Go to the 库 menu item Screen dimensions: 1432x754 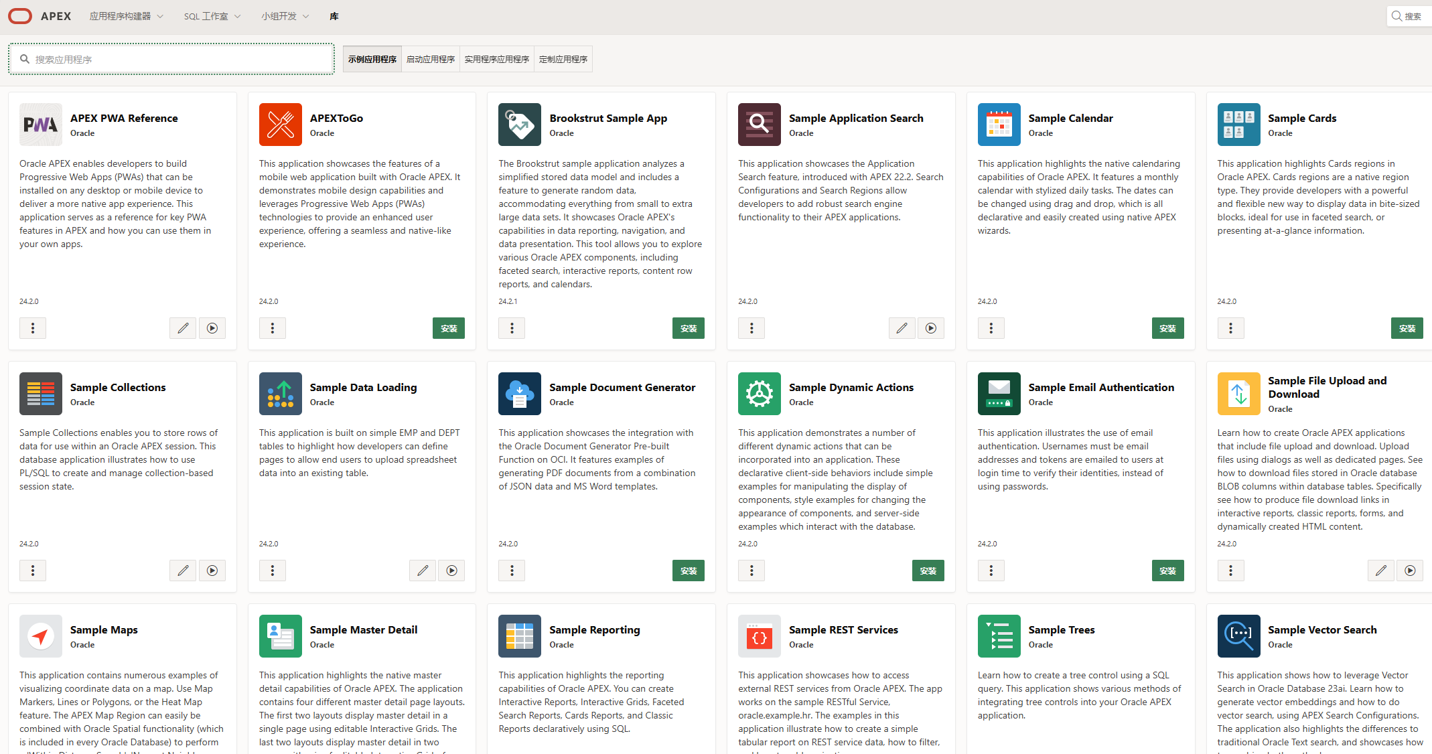click(334, 16)
